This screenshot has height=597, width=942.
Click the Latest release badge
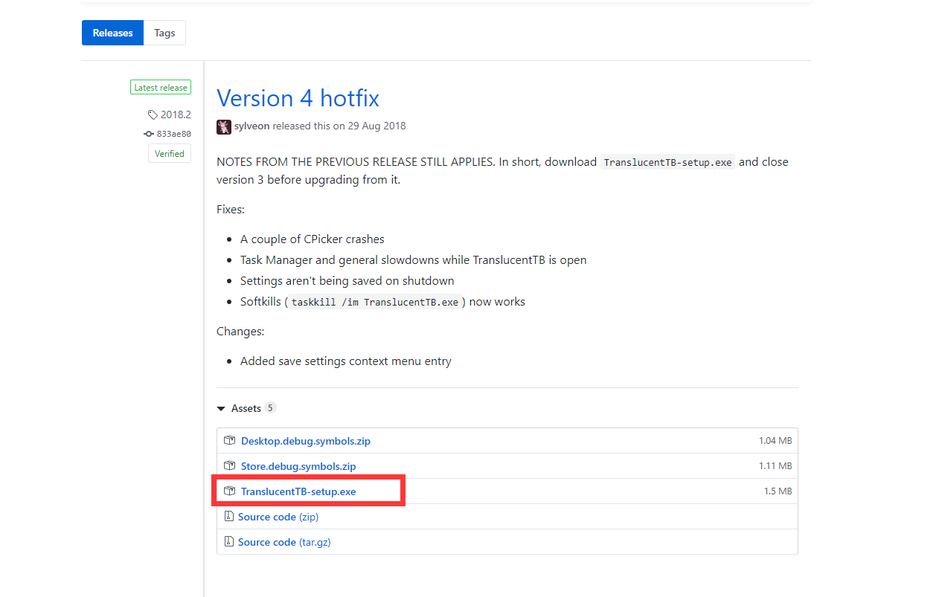point(161,88)
